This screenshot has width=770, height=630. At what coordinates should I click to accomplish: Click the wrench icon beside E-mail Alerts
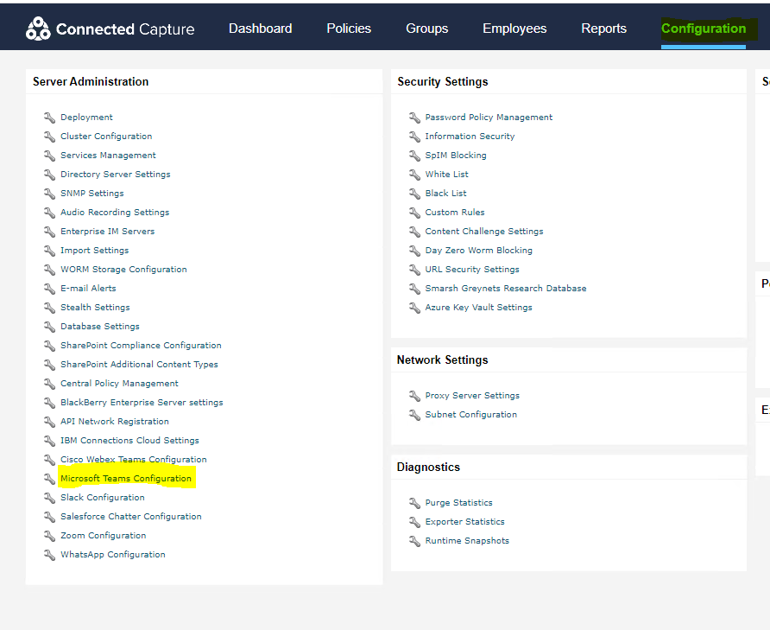click(x=49, y=289)
